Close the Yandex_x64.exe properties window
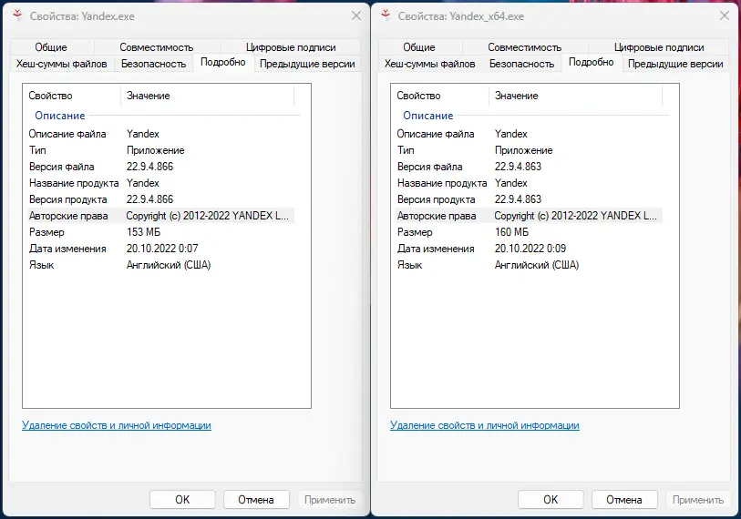This screenshot has height=519, width=741. click(x=724, y=15)
